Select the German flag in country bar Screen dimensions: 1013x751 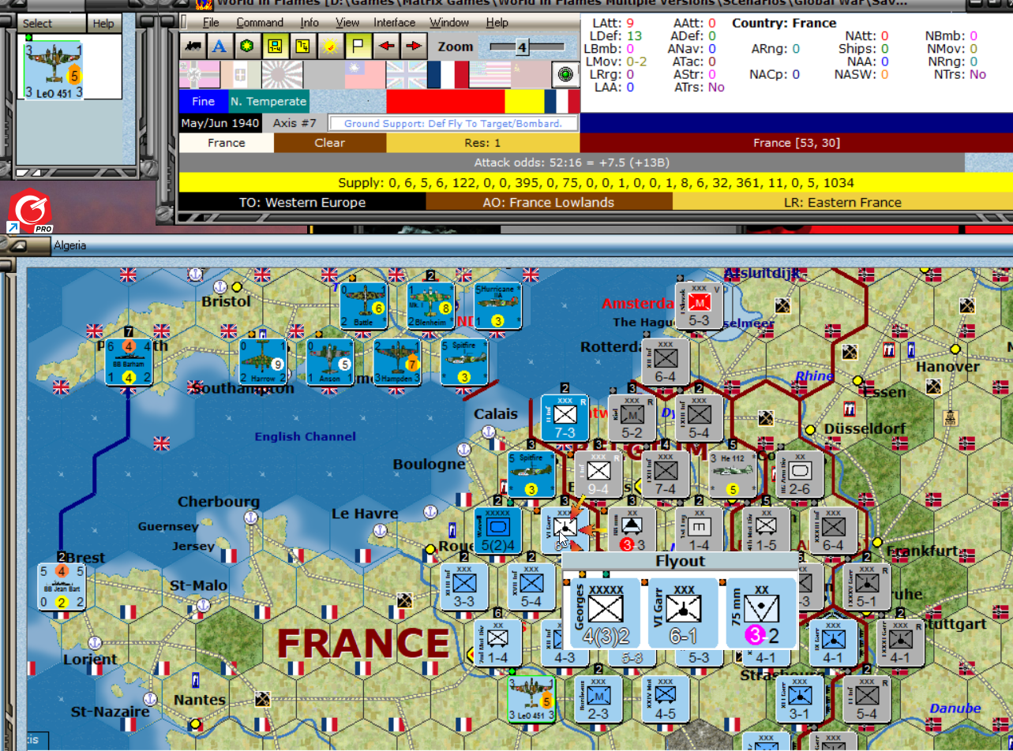pos(200,75)
